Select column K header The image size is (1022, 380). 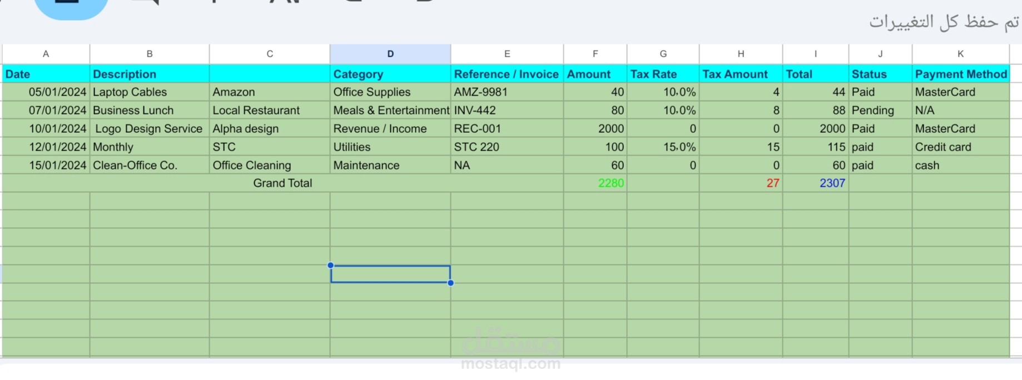click(x=961, y=54)
